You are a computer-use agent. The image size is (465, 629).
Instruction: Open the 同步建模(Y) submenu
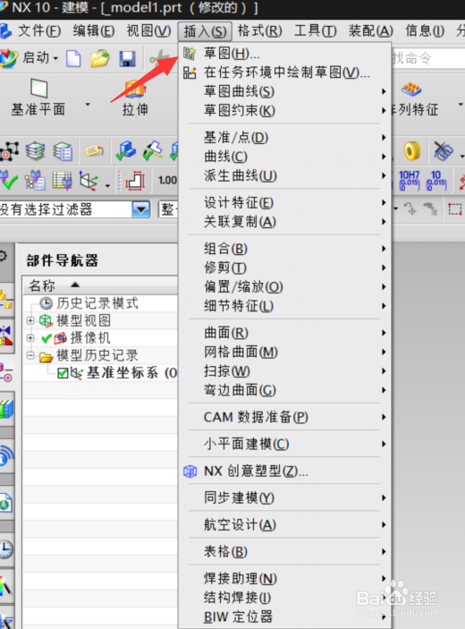coord(285,497)
